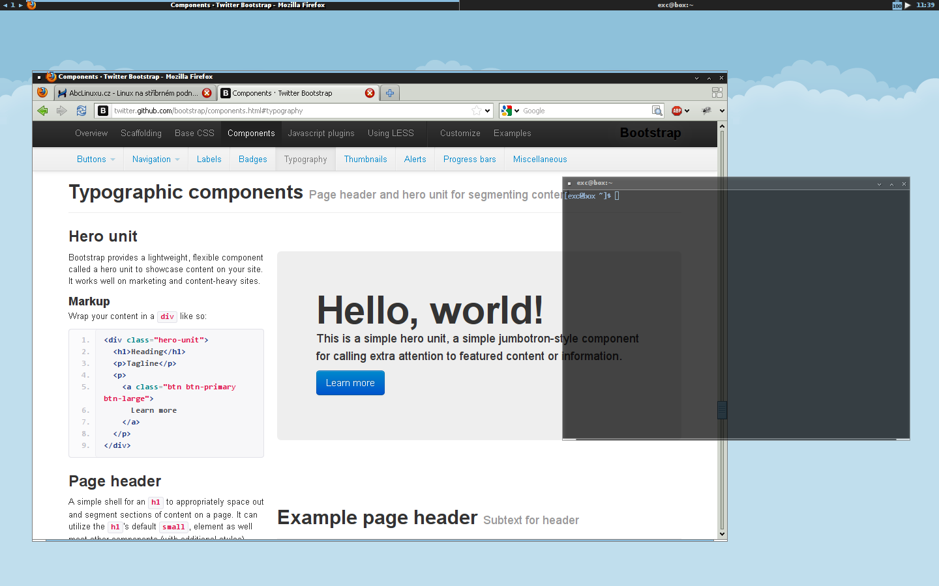Jump to Labels section
Image resolution: width=939 pixels, height=586 pixels.
pyautogui.click(x=209, y=160)
